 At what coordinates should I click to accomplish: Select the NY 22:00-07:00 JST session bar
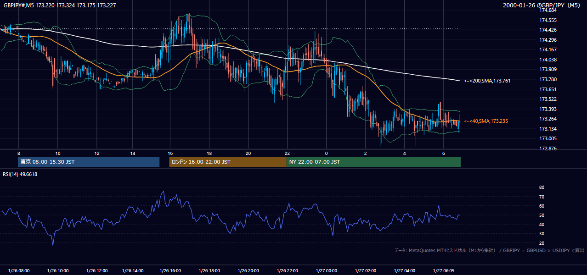tap(373, 162)
